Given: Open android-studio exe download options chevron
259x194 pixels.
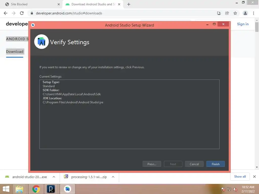Looking at the screenshot, I should tap(54, 177).
